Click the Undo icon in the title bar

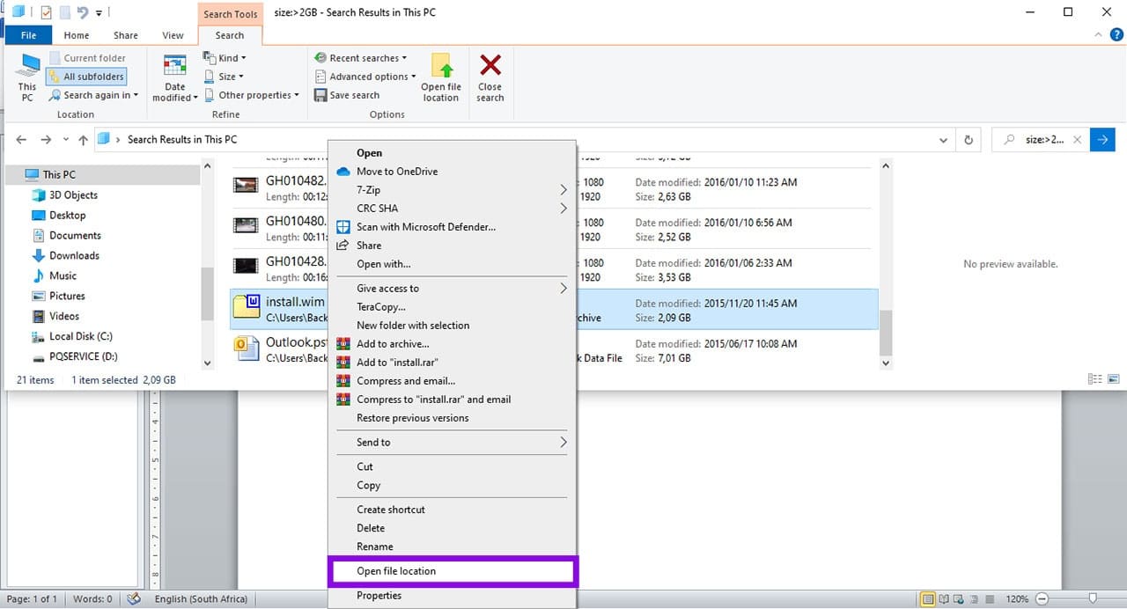pyautogui.click(x=82, y=12)
